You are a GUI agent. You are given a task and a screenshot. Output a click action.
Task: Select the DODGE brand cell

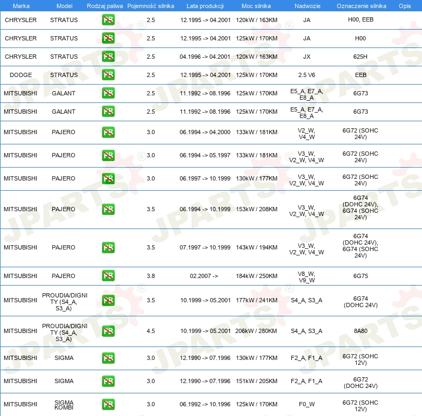tap(21, 75)
